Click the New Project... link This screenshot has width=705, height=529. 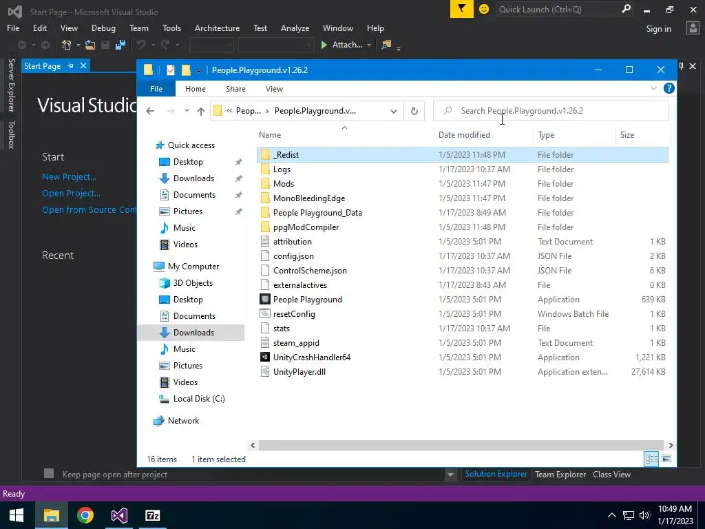[x=69, y=177]
